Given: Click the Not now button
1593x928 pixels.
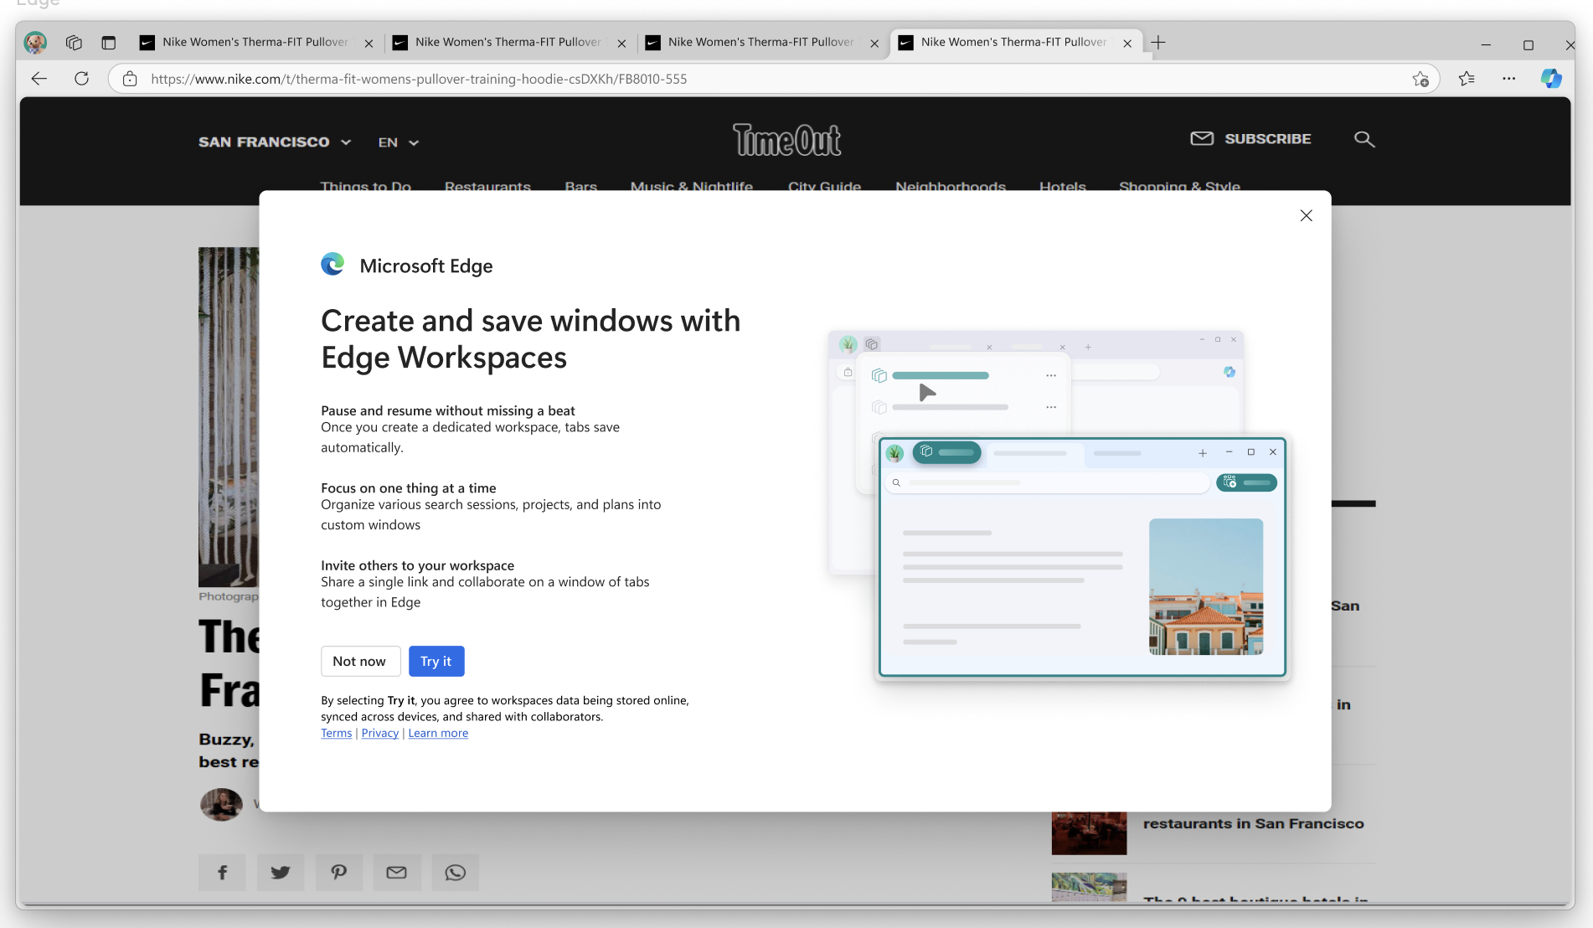Looking at the screenshot, I should point(360,661).
